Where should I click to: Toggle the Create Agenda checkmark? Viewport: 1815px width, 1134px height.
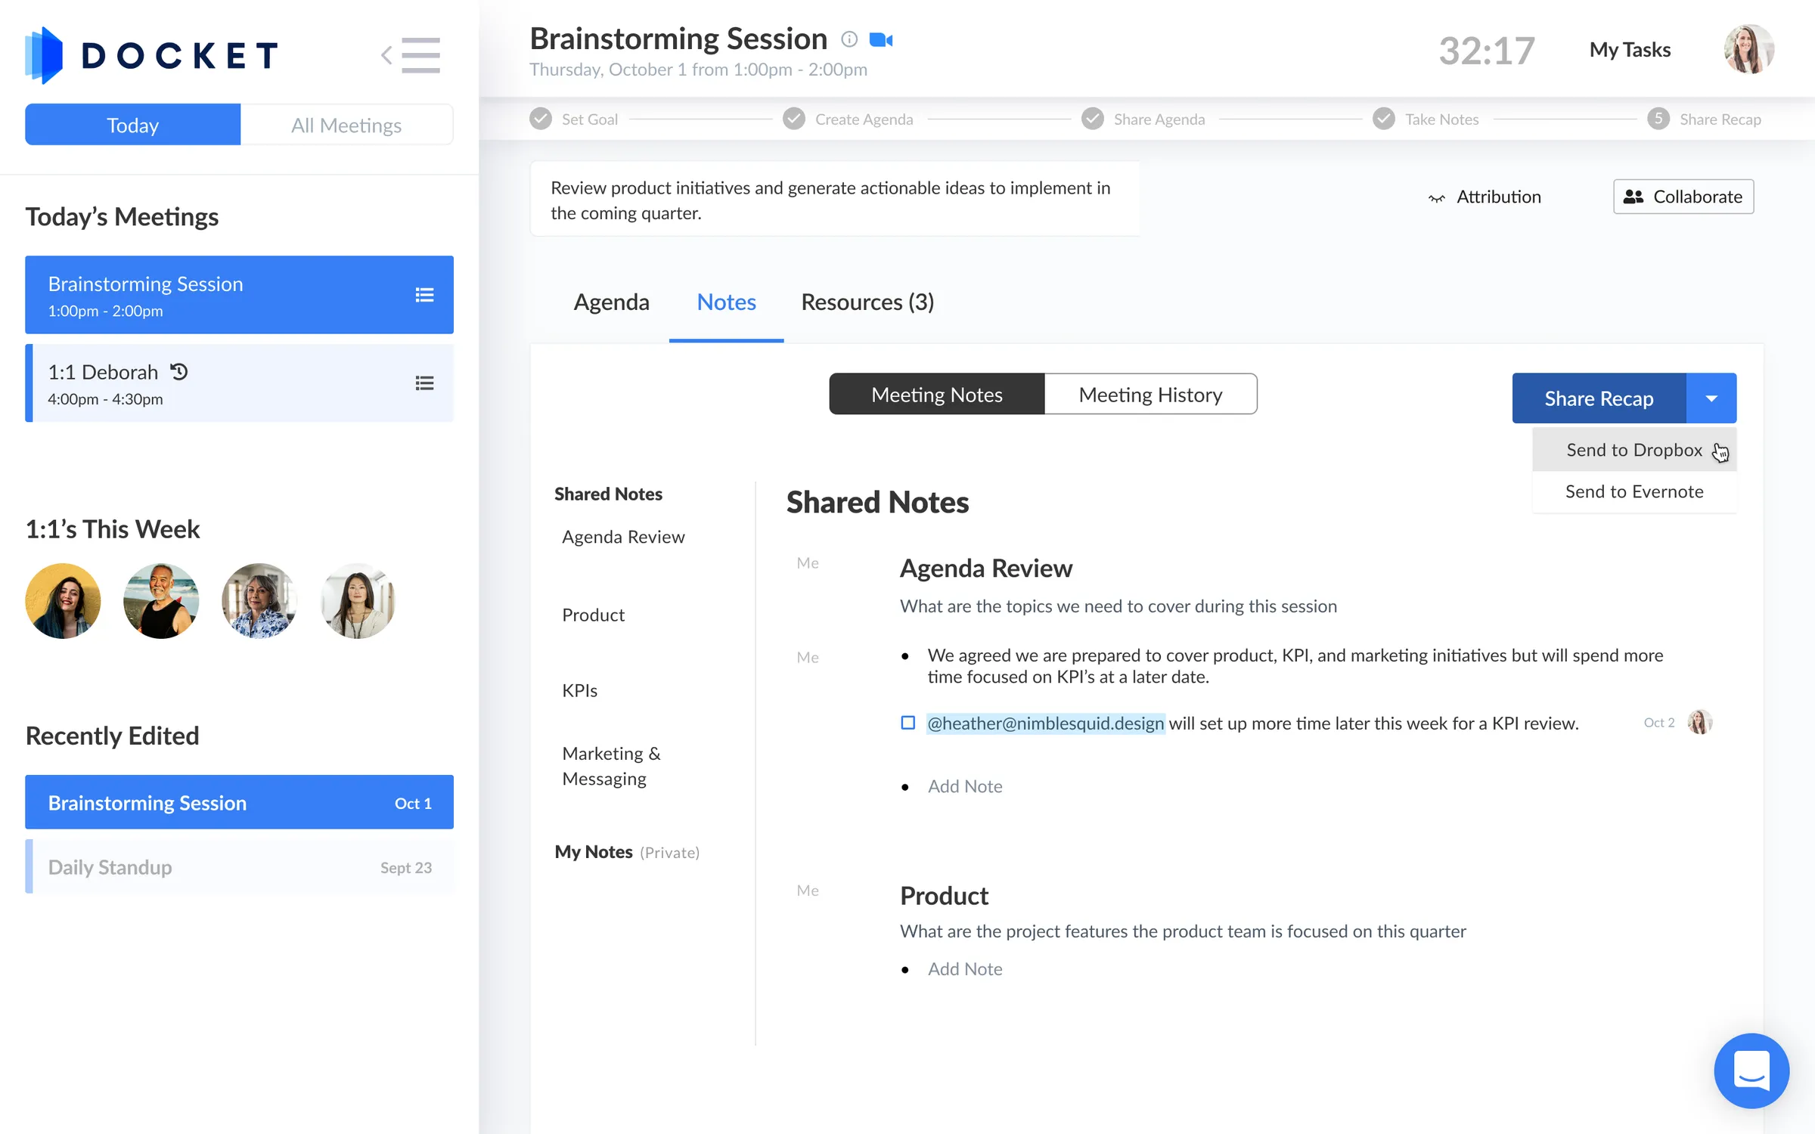(x=793, y=119)
